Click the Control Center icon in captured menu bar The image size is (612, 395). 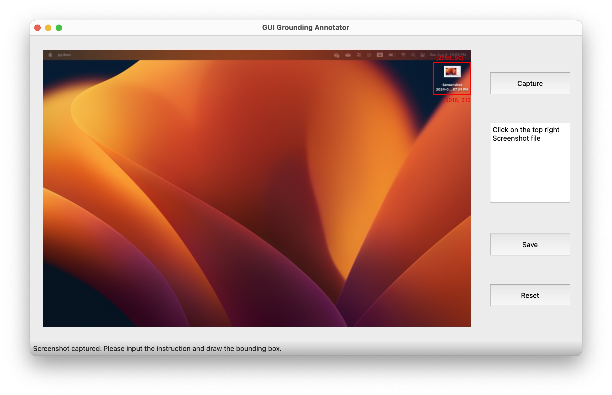point(423,55)
